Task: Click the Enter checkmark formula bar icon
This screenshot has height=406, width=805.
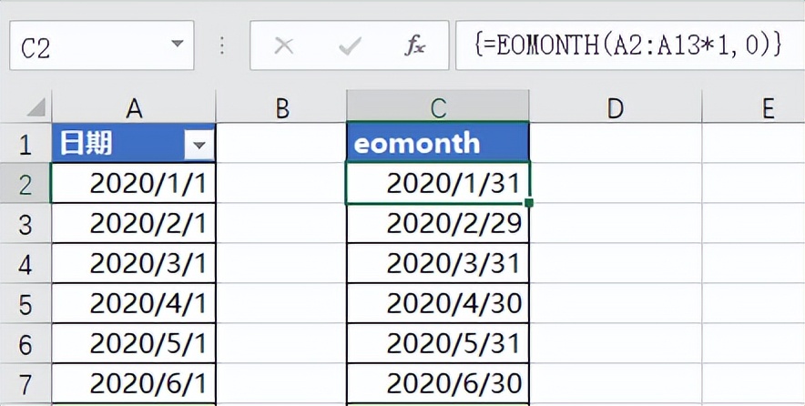Action: (349, 46)
